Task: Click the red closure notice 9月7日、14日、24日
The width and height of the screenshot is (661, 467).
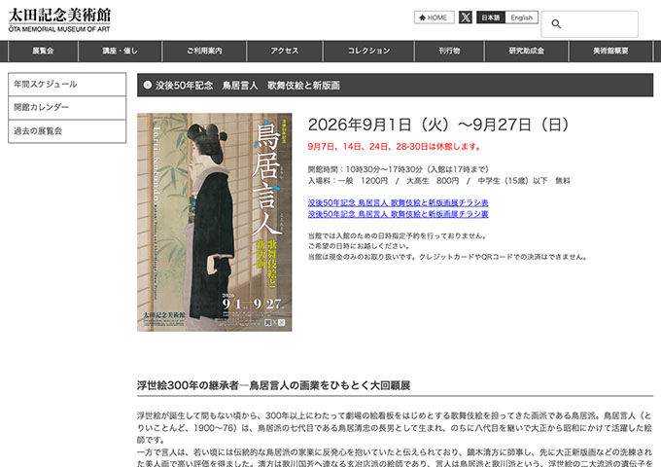Action: point(394,147)
